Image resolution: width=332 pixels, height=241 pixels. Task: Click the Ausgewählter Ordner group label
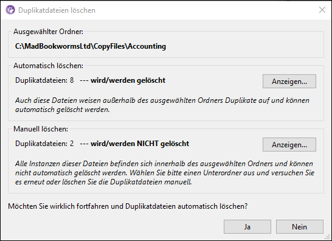(x=48, y=32)
